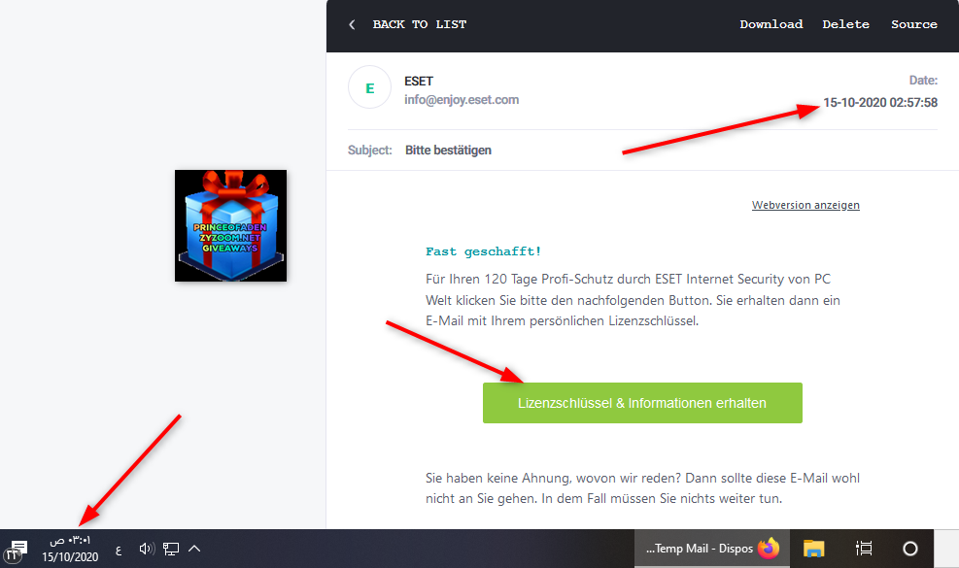Open Task View taskbar icon
This screenshot has height=568, width=959.
point(864,549)
